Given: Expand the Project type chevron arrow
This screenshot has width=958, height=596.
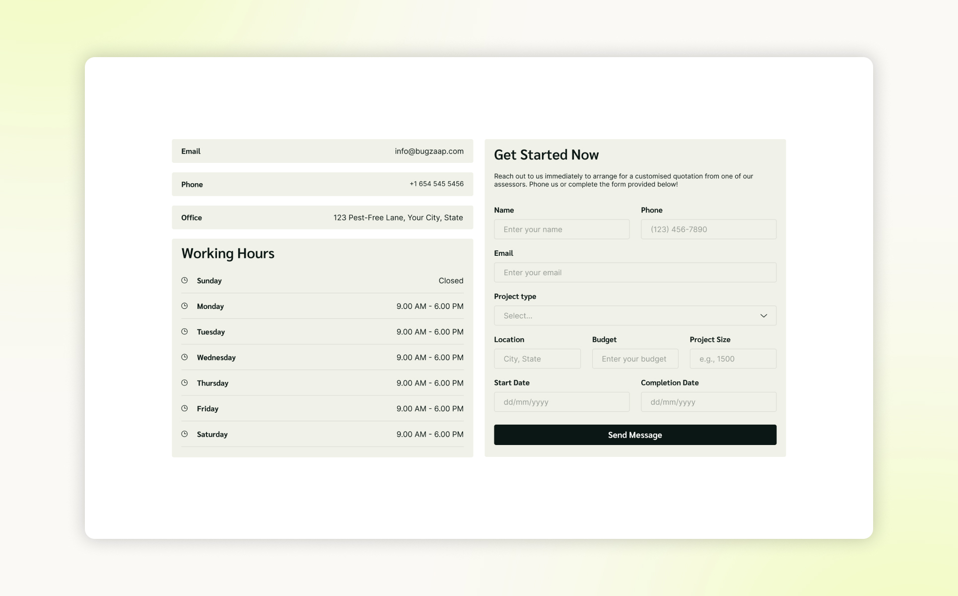Looking at the screenshot, I should (763, 316).
